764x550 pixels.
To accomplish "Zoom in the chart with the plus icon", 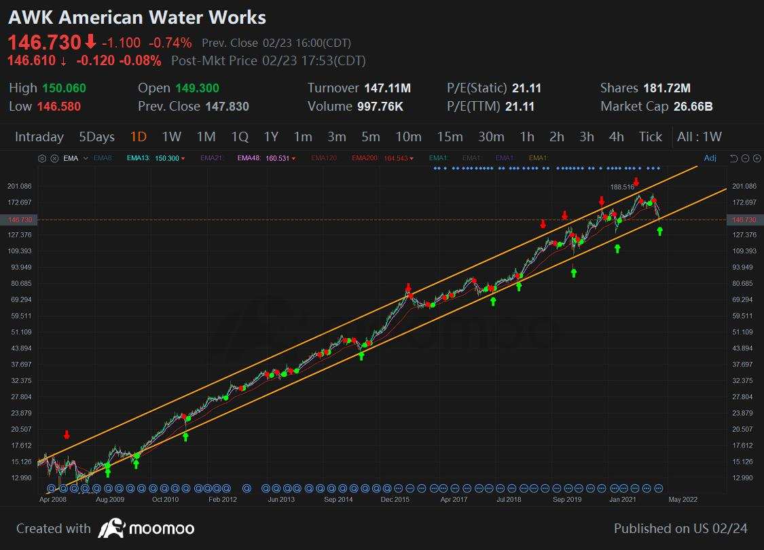I will tap(757, 158).
